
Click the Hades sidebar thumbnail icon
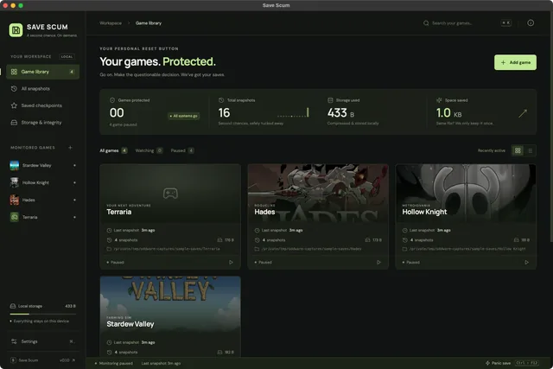click(15, 200)
